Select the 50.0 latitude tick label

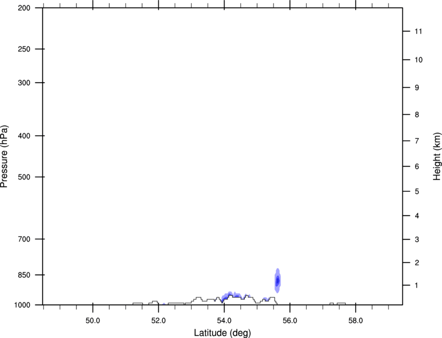93,321
